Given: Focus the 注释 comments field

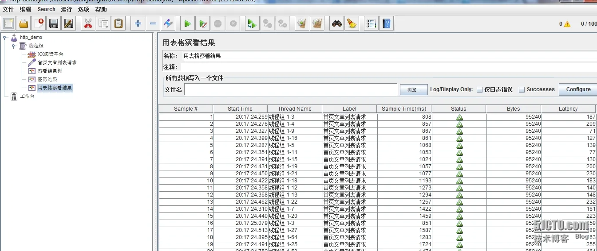Looking at the screenshot, I should 389,67.
